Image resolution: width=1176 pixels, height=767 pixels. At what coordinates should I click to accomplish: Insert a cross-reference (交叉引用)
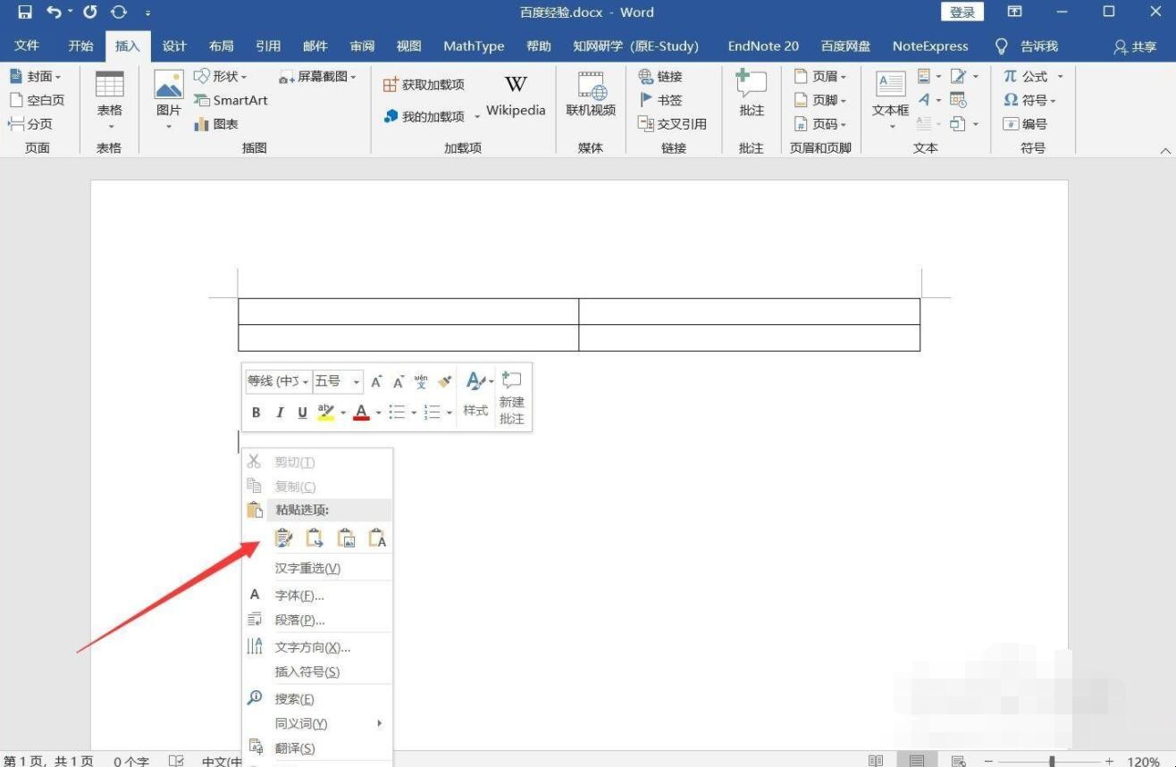pos(672,124)
